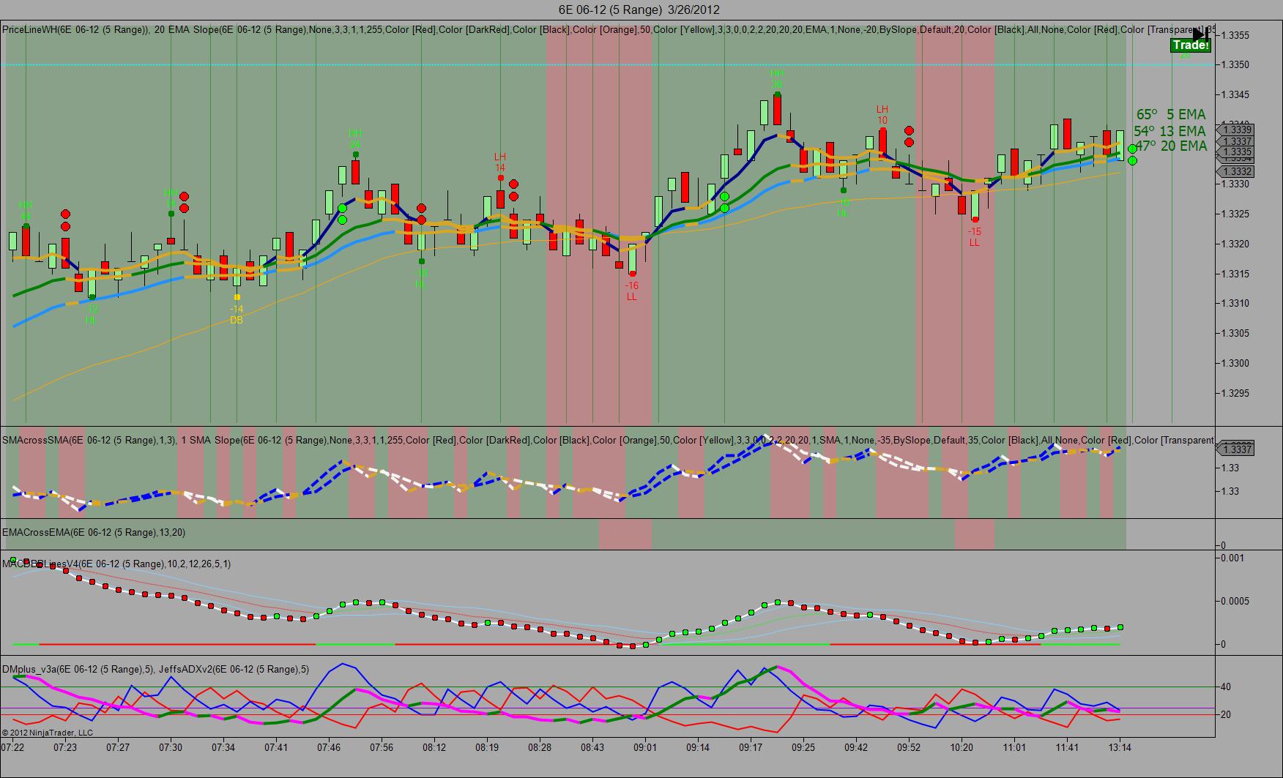Click the 13:14 time axis label
1283x778 pixels.
tap(1120, 748)
